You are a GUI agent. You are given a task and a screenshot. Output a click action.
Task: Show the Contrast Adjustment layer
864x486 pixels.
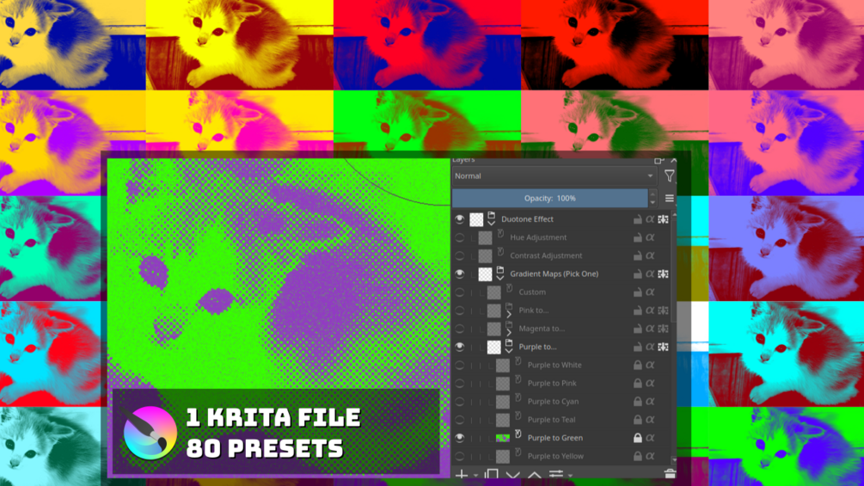tap(460, 255)
